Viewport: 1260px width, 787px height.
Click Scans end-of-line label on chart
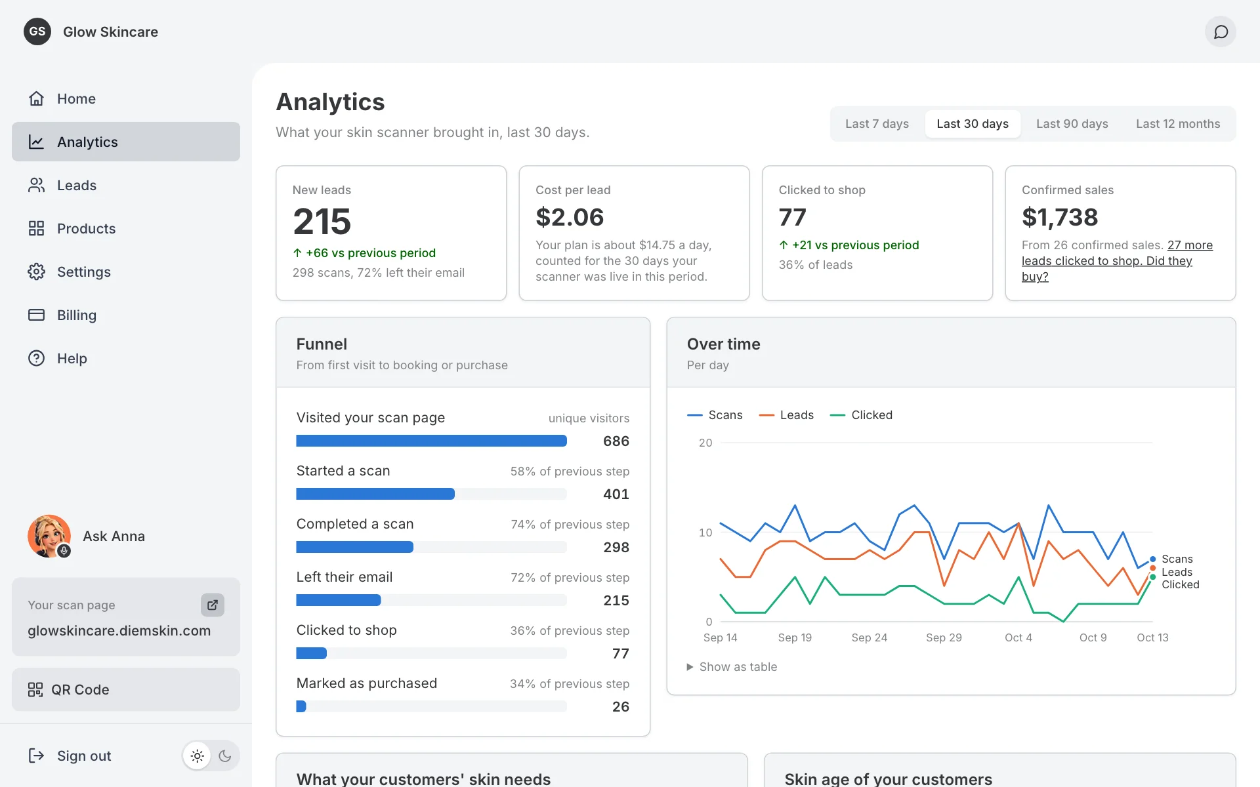click(x=1177, y=559)
